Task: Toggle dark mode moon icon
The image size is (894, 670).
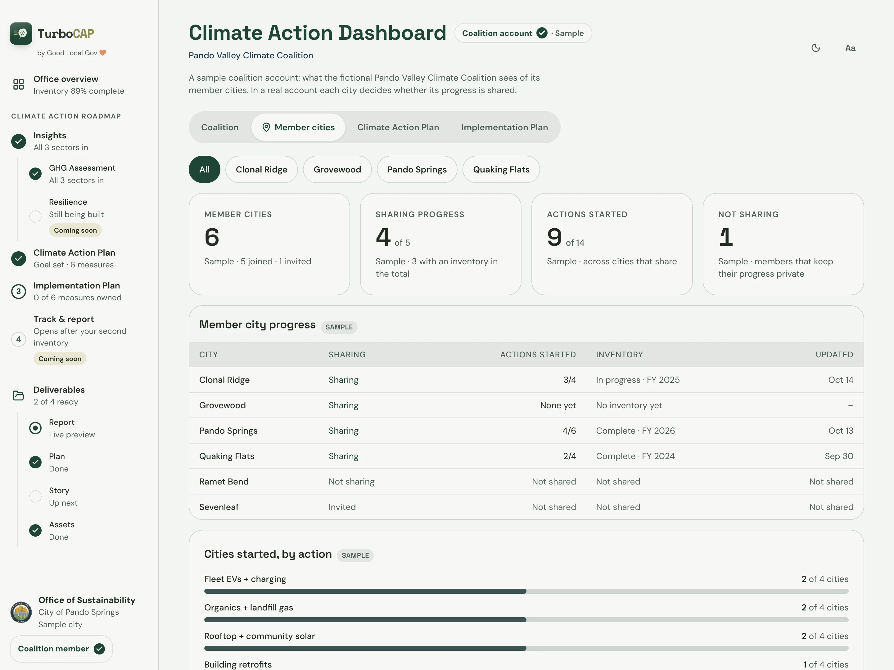Action: click(x=815, y=48)
